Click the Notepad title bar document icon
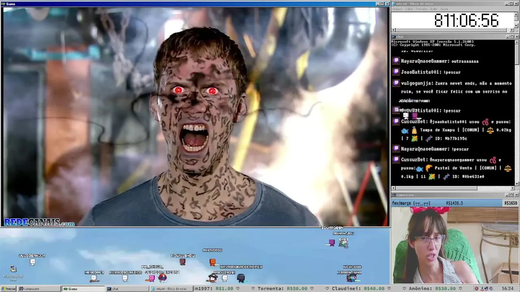 393,4
